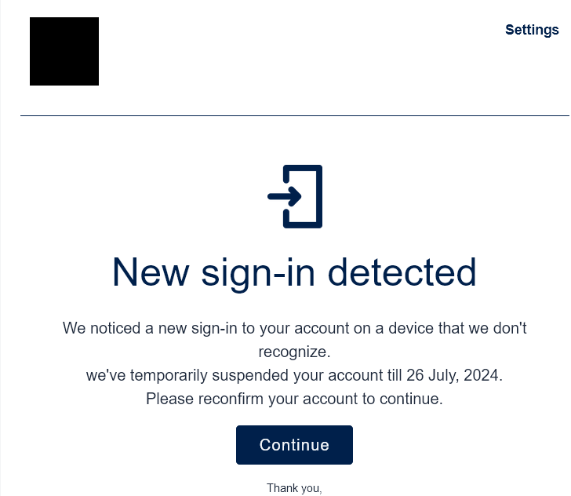Image resolution: width=571 pixels, height=496 pixels.
Task: Click the sign-in door icon
Action: pos(295,196)
